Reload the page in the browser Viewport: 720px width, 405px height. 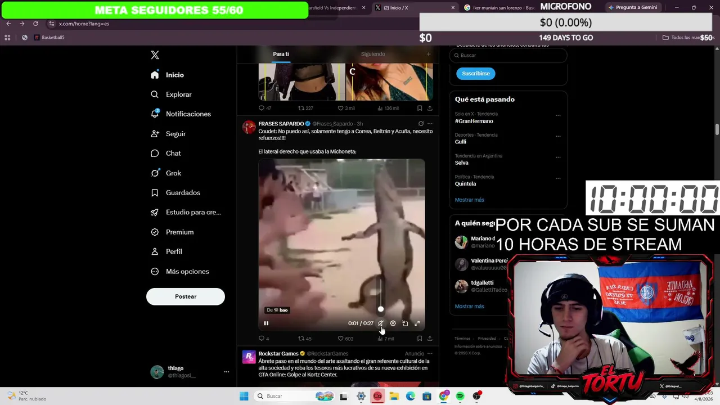click(35, 24)
